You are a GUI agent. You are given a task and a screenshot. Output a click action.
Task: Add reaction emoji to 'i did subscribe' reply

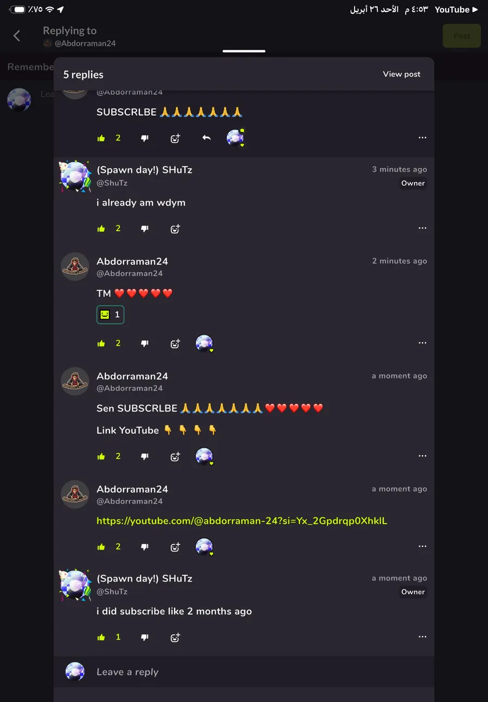(175, 637)
